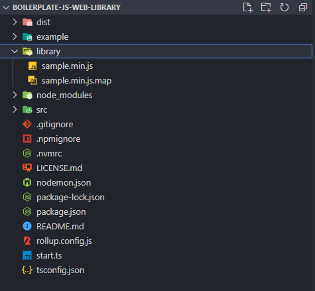Image resolution: width=315 pixels, height=291 pixels.
Task: Click the Node icon beside package.json
Action: (x=27, y=211)
